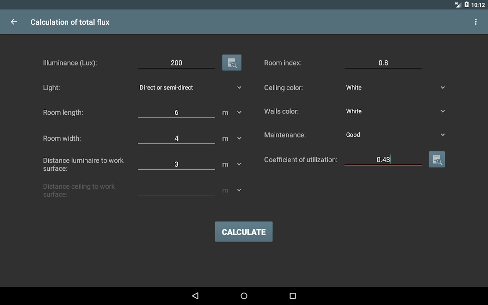The width and height of the screenshot is (488, 305).
Task: Change the Room length unit dropdown
Action: [232, 113]
